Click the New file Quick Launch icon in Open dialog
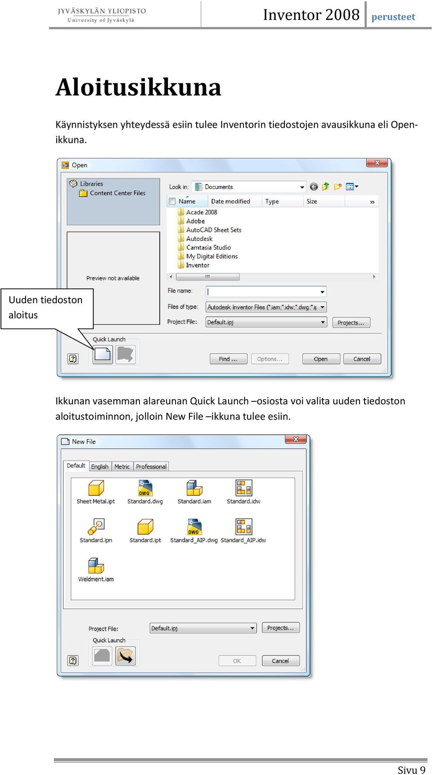The height and width of the screenshot is (775, 432). tap(103, 354)
